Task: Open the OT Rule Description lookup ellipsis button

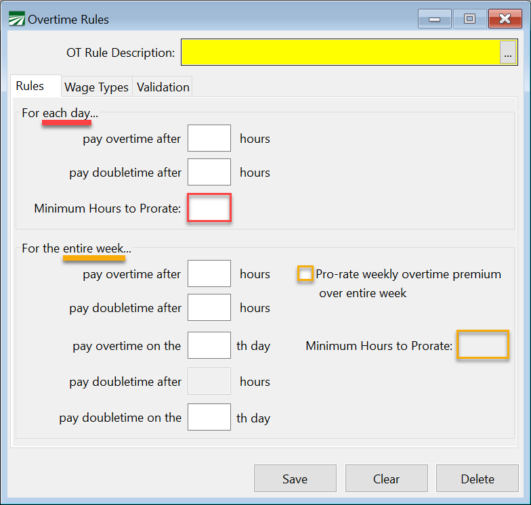Action: (507, 53)
